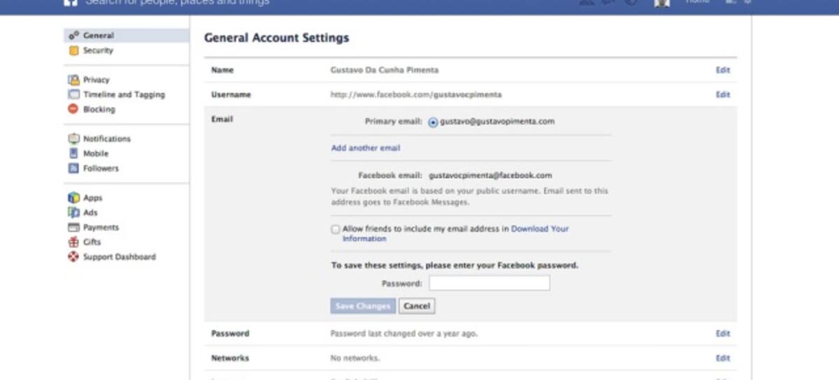The height and width of the screenshot is (380, 839).
Task: Expand Username row using Edit
Action: pyautogui.click(x=722, y=94)
